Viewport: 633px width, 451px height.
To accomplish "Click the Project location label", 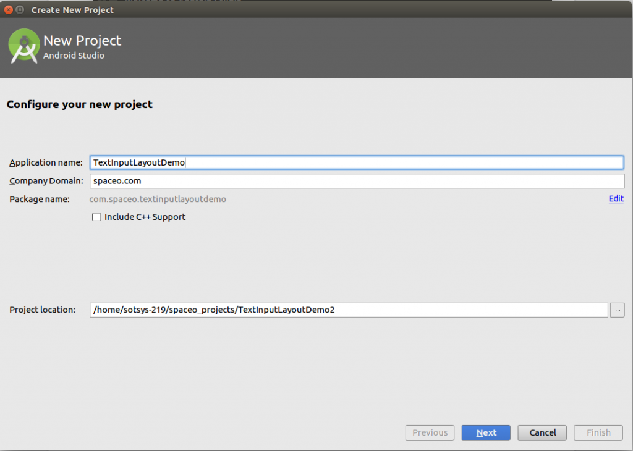I will [x=43, y=310].
